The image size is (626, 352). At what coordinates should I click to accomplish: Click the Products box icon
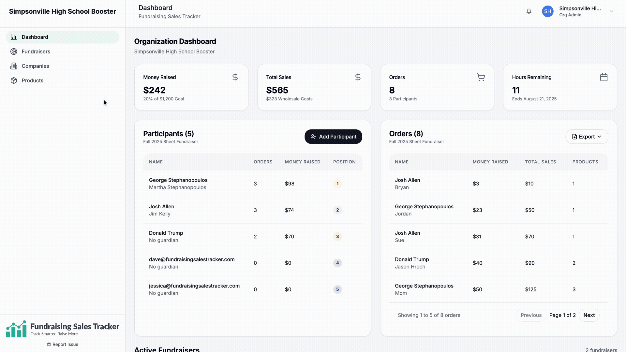[x=14, y=81]
